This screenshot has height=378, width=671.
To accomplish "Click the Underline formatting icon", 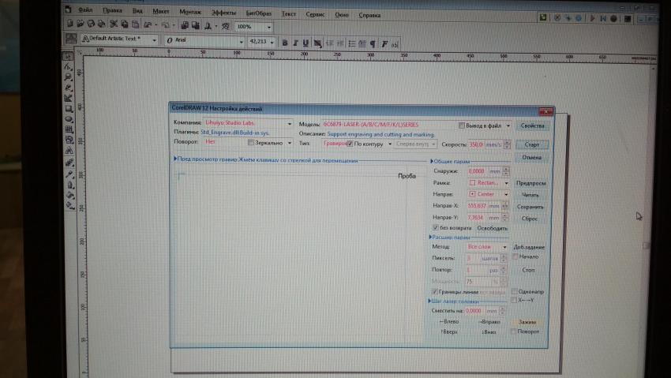I will (306, 43).
